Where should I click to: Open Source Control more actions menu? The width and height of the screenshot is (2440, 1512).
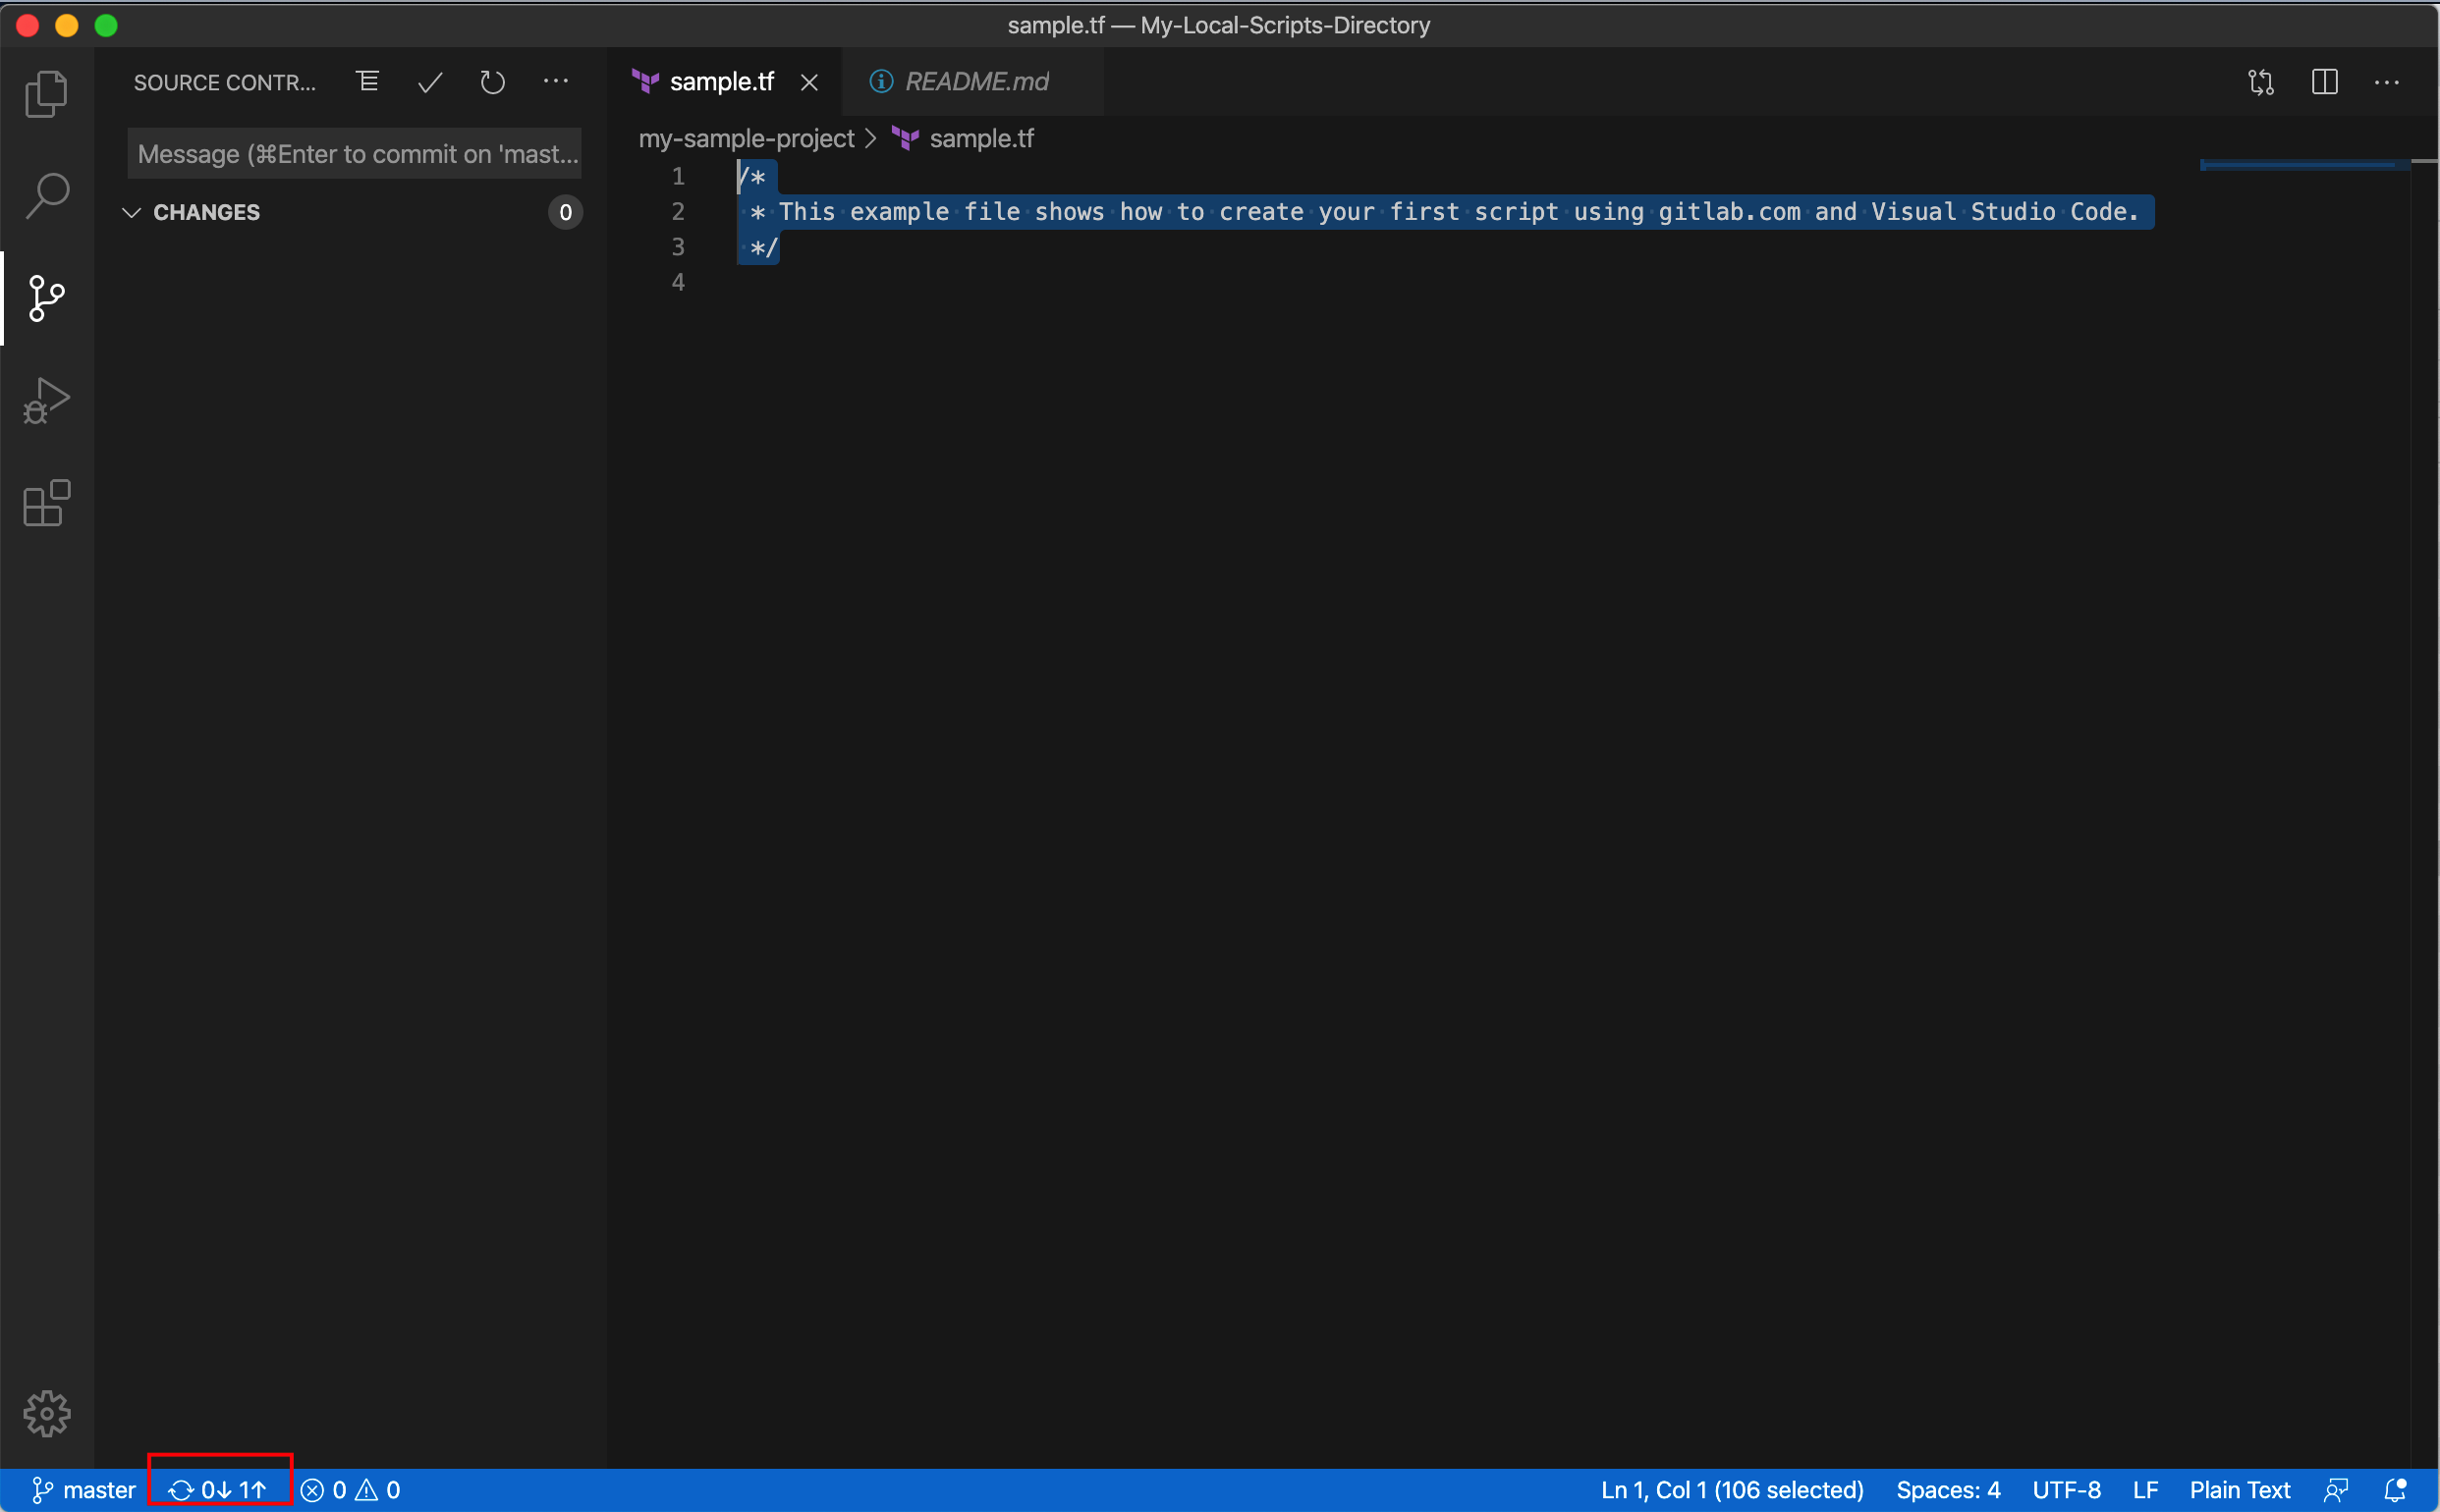pos(555,82)
